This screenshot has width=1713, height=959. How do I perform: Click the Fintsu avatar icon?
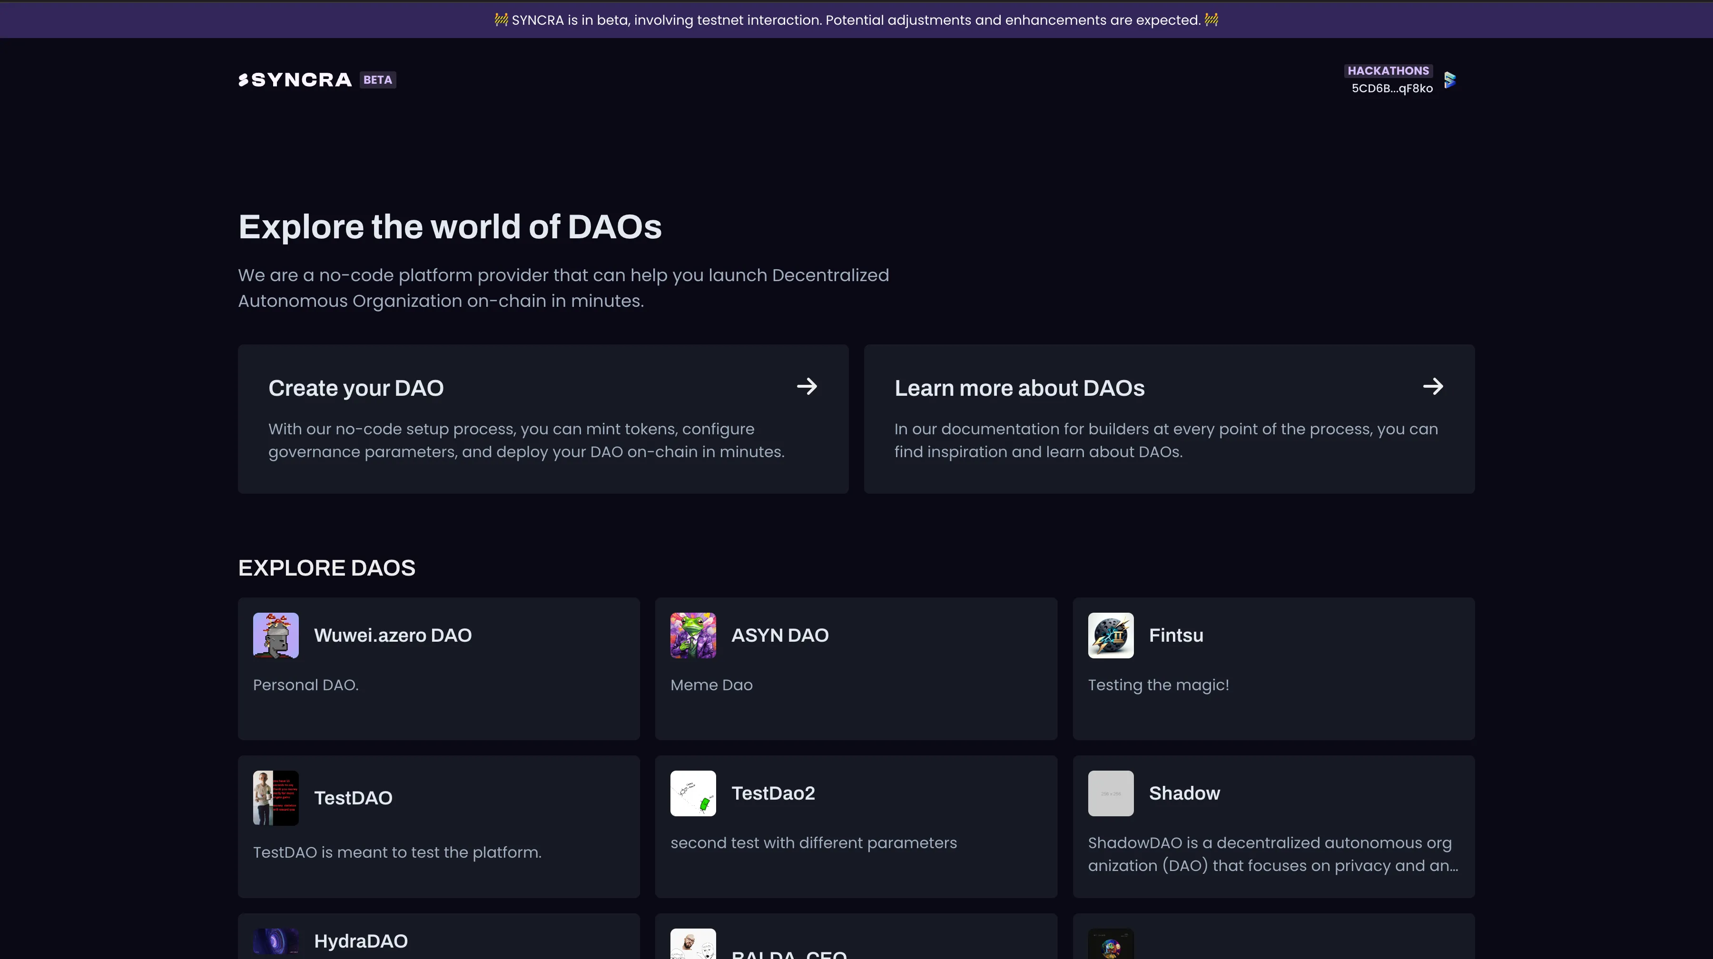[1111, 636]
